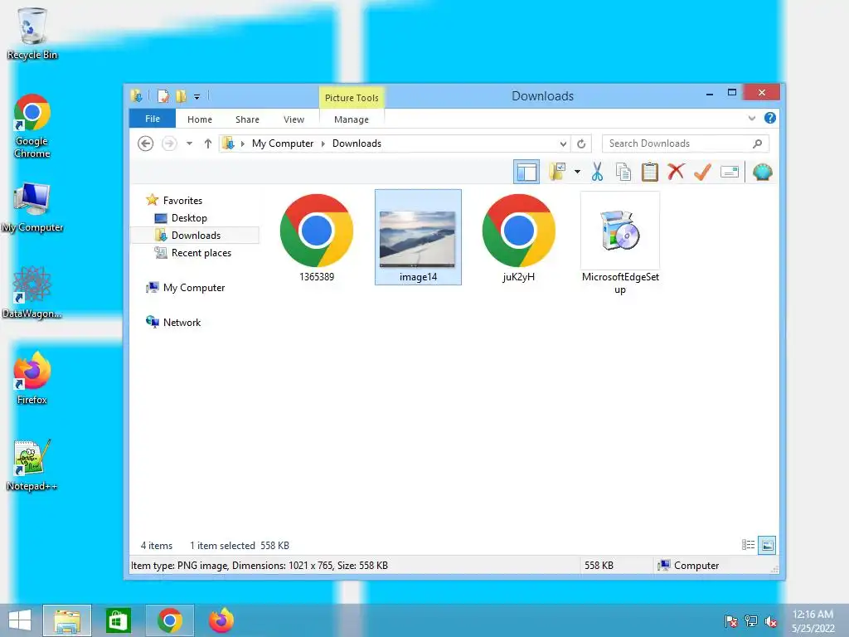Open the My Computer desktop icon

click(x=32, y=207)
